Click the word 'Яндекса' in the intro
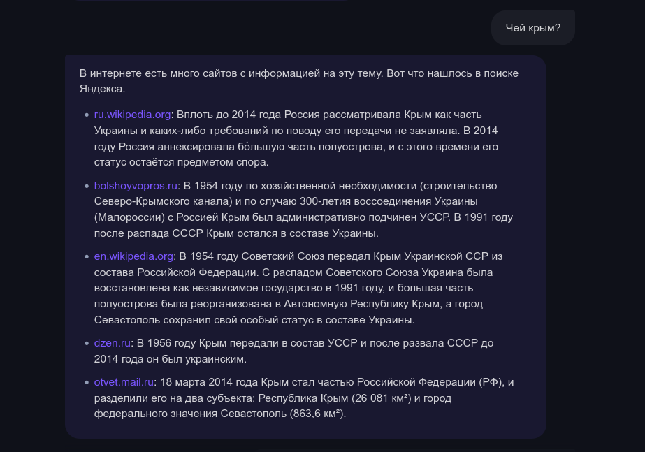This screenshot has height=452, width=645. click(101, 89)
